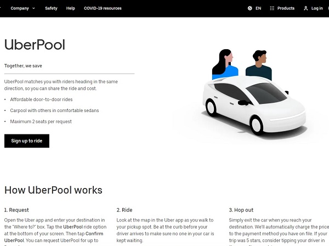
Task: Click the Sign up to ride button
Action: tap(27, 141)
